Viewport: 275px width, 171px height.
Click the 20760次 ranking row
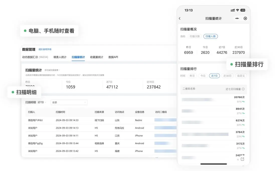213,100
